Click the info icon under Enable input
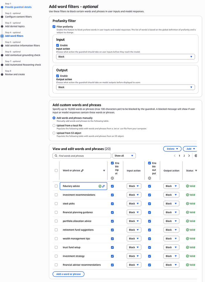Screen dimensions: 205x282 click(x=112, y=178)
